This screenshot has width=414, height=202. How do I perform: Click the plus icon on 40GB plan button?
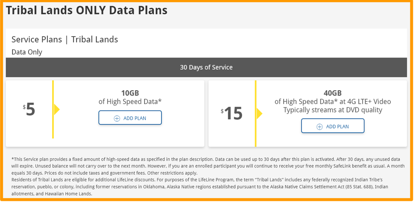tap(319, 126)
